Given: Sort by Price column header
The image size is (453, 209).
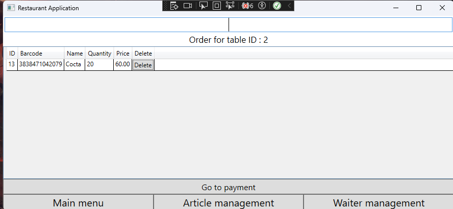Looking at the screenshot, I should [123, 54].
